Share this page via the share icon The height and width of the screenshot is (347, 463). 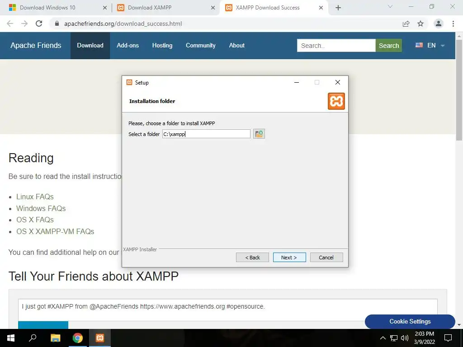tap(406, 23)
